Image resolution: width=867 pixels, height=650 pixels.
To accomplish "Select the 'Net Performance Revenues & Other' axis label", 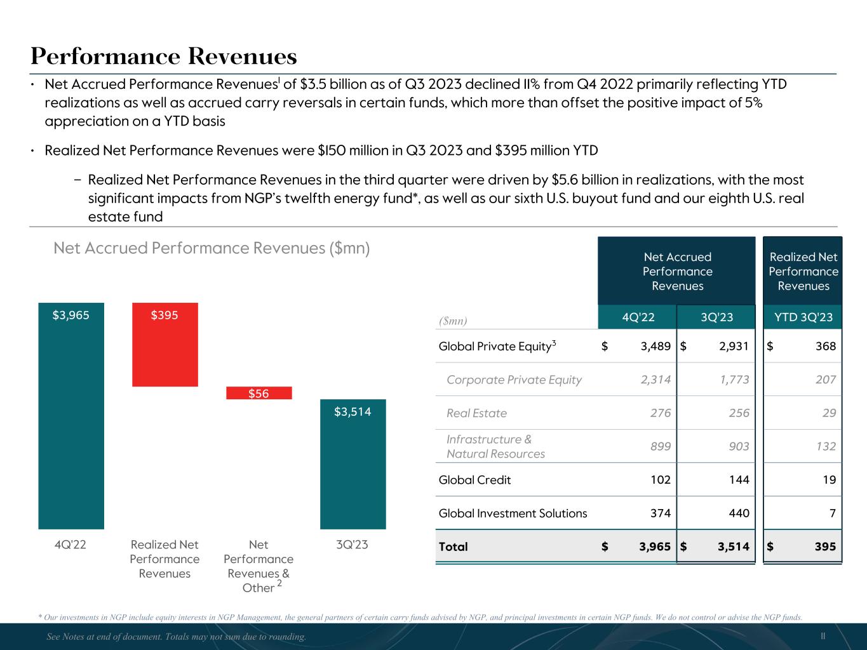I will click(259, 566).
